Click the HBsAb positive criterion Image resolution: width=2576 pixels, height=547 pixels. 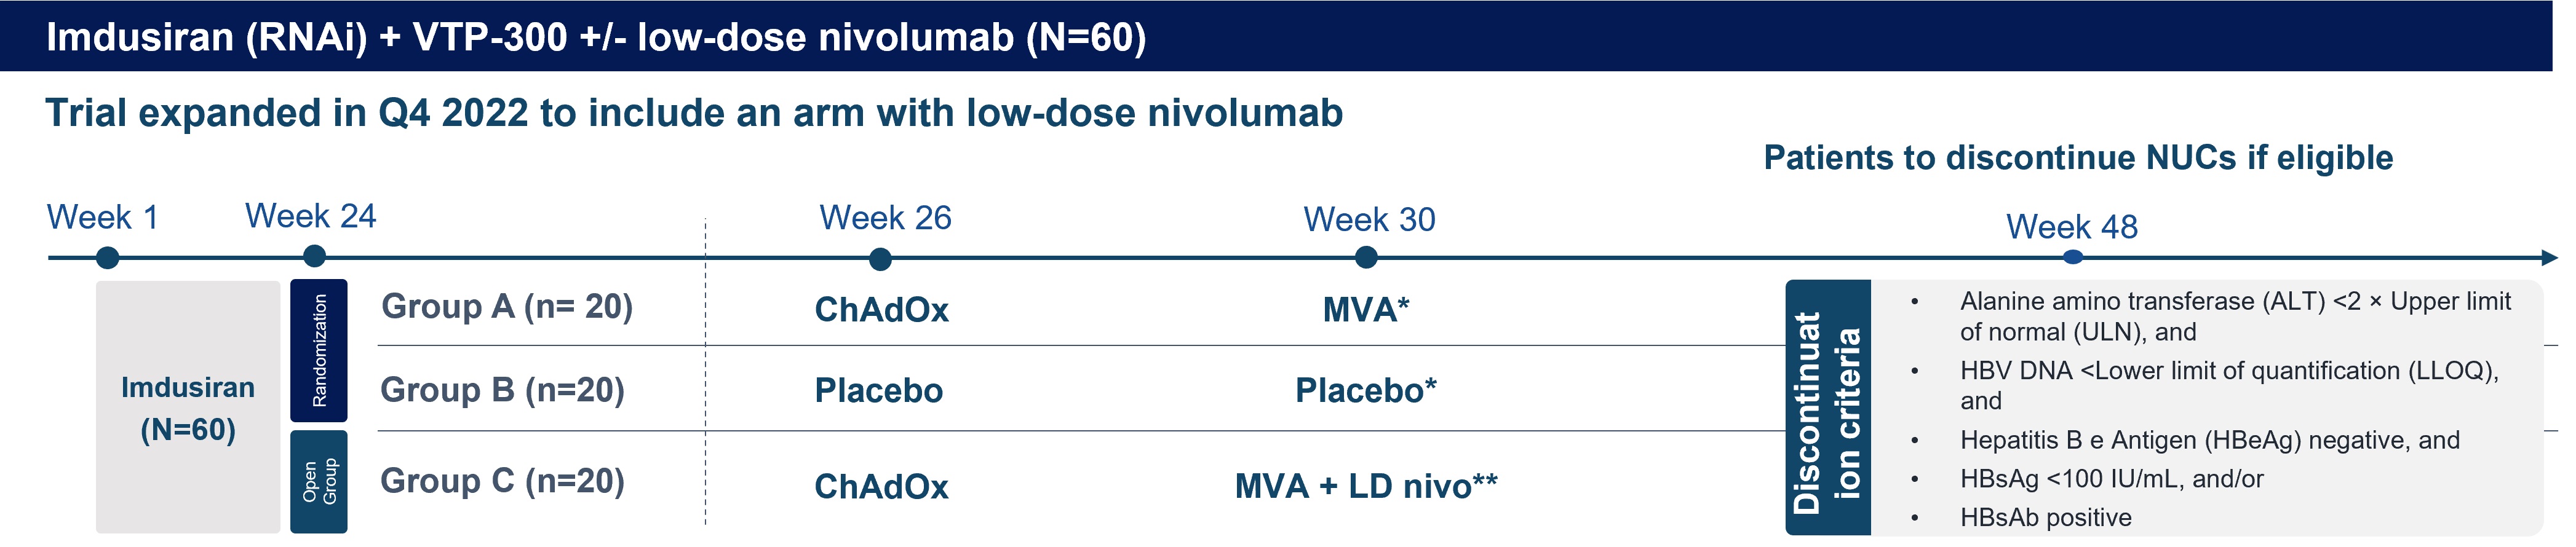point(2045,518)
